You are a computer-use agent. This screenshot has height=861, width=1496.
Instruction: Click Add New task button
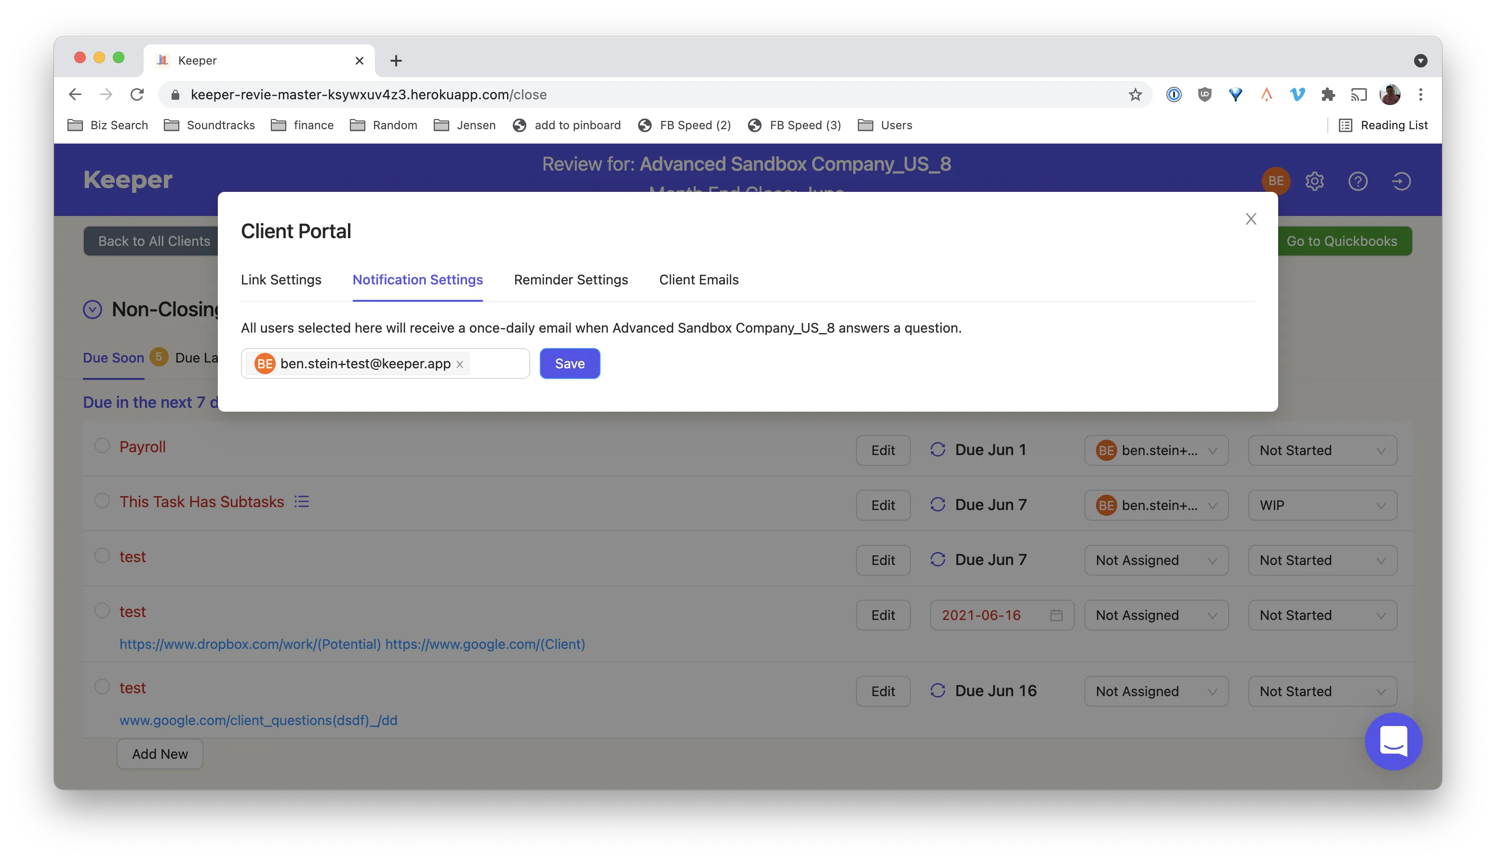[160, 754]
